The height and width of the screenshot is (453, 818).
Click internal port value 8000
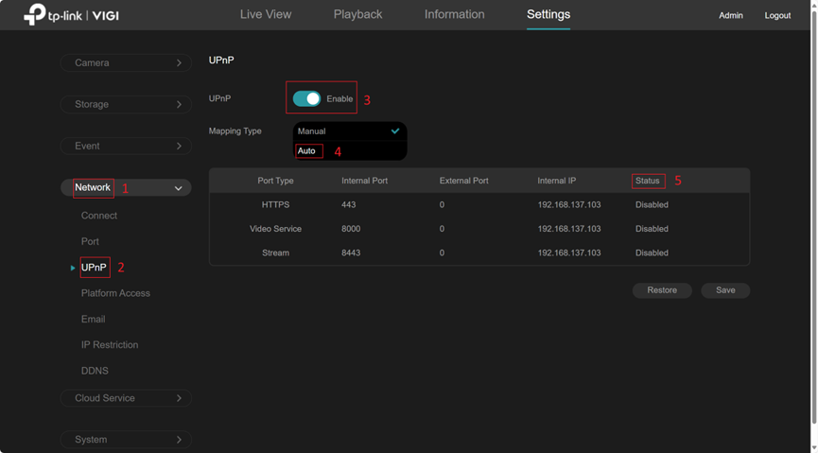[x=351, y=229]
